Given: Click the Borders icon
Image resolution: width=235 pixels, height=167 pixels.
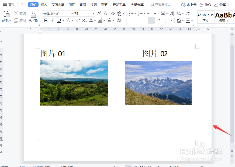Looking at the screenshot, I should point(188,20).
